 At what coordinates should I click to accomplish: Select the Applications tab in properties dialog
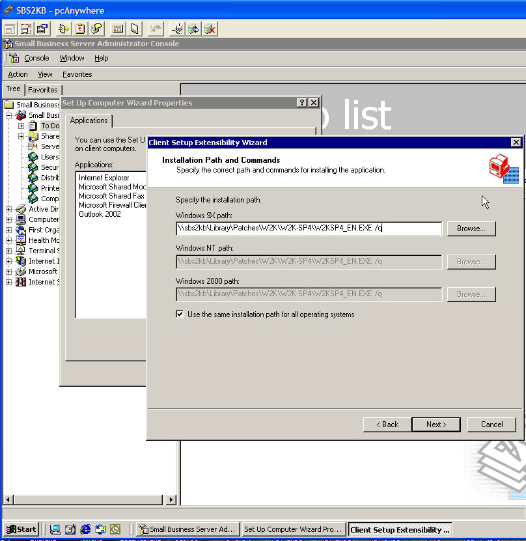pos(89,120)
